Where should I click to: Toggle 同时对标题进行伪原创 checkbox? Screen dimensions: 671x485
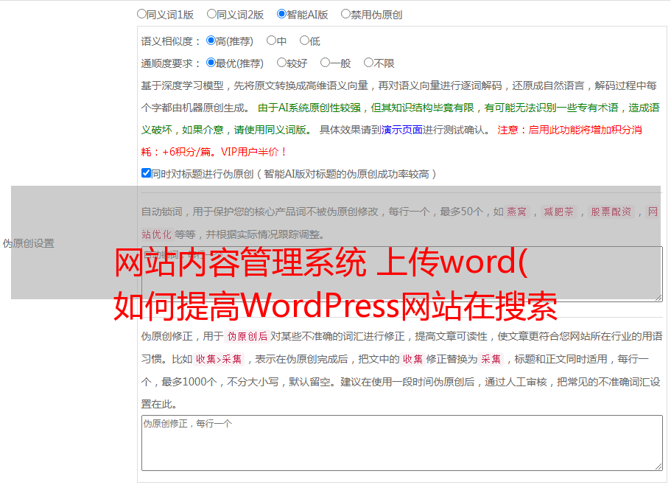coord(146,173)
